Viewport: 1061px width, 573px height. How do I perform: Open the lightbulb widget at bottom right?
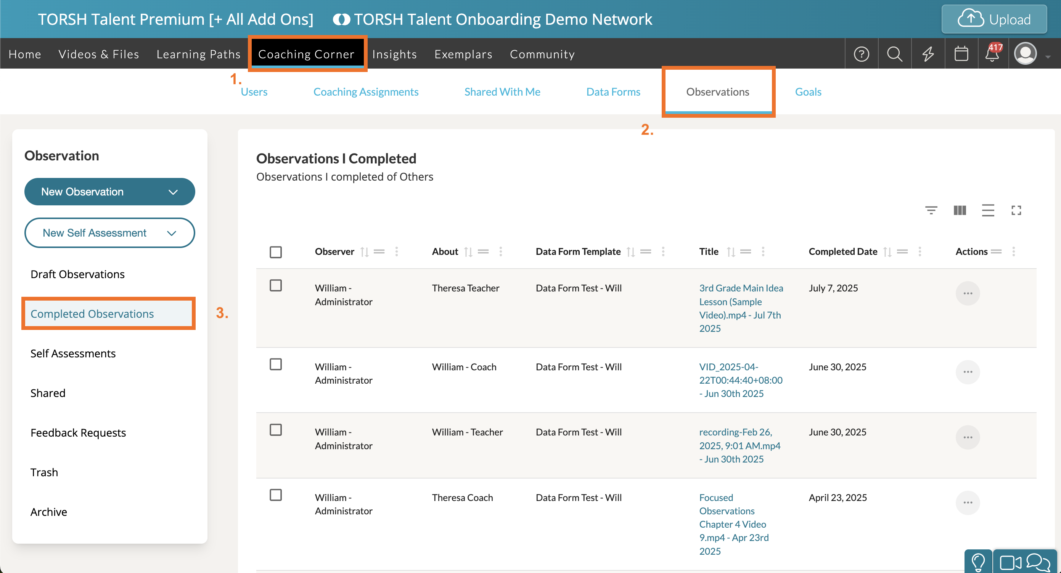[x=978, y=562]
